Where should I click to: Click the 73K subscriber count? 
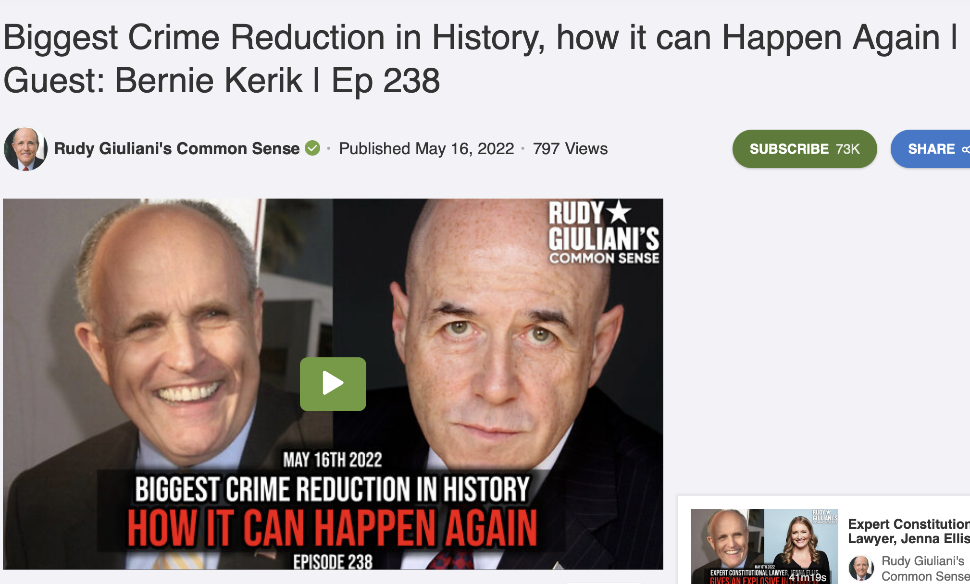point(847,149)
